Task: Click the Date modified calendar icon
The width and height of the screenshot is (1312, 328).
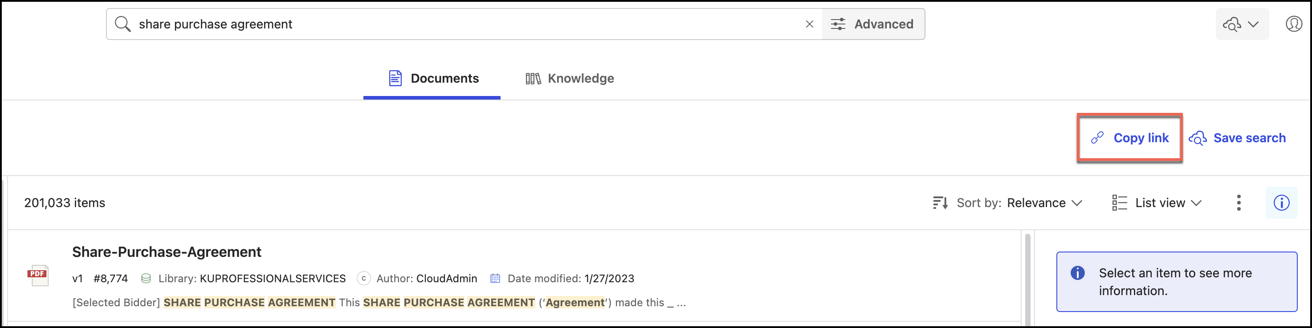Action: pos(494,278)
